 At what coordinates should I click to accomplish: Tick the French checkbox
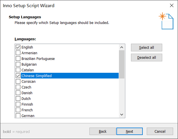pyautogui.click(x=18, y=110)
